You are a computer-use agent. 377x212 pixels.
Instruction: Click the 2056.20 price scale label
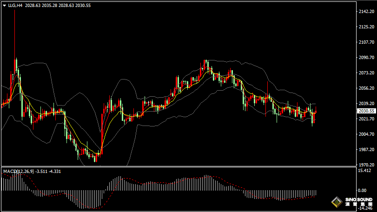point(366,88)
